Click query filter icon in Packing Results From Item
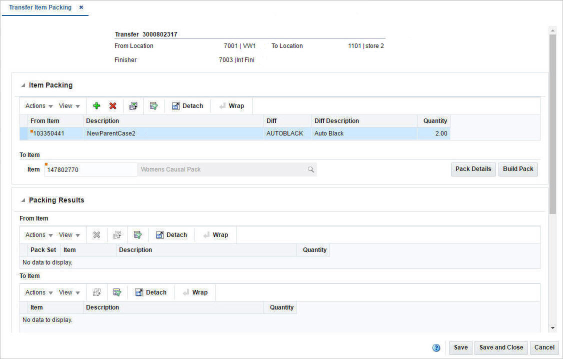Viewport: 563px width, 359px height. coord(137,235)
